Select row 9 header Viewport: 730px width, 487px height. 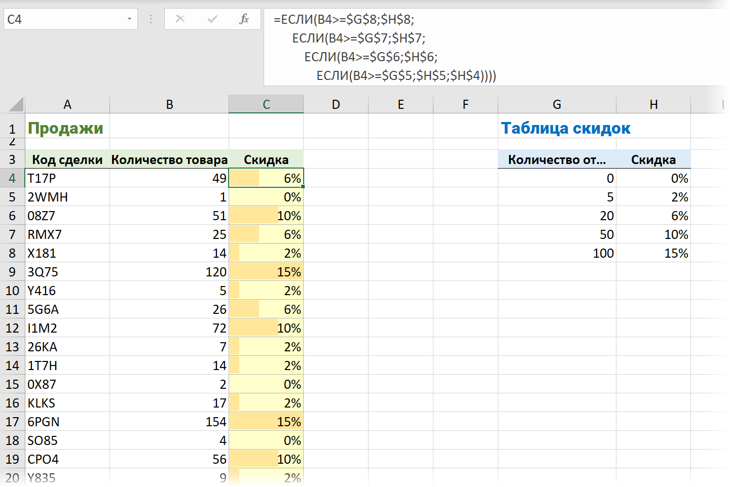(12, 272)
